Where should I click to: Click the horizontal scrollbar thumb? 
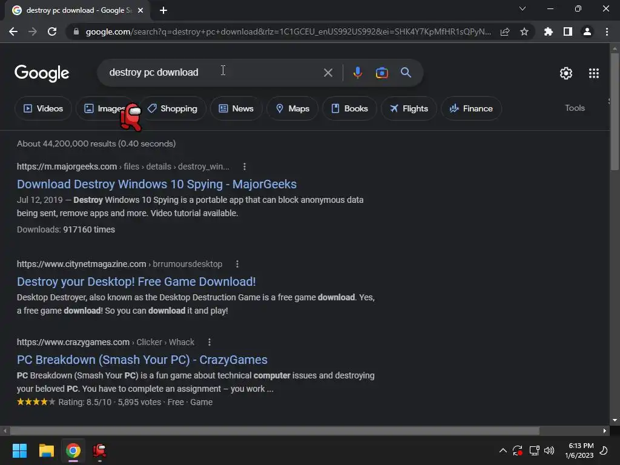pyautogui.click(x=274, y=430)
